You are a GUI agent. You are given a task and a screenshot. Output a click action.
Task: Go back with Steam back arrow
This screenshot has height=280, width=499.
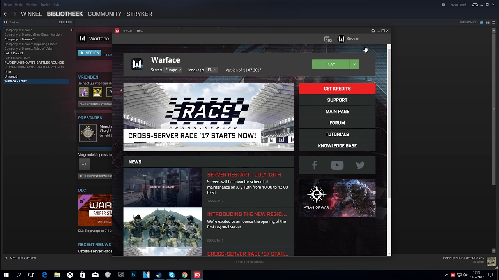[x=5, y=14]
